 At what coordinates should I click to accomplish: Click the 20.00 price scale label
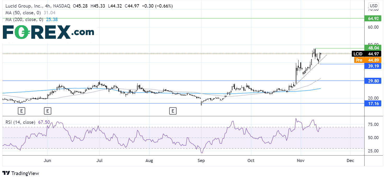373,98
